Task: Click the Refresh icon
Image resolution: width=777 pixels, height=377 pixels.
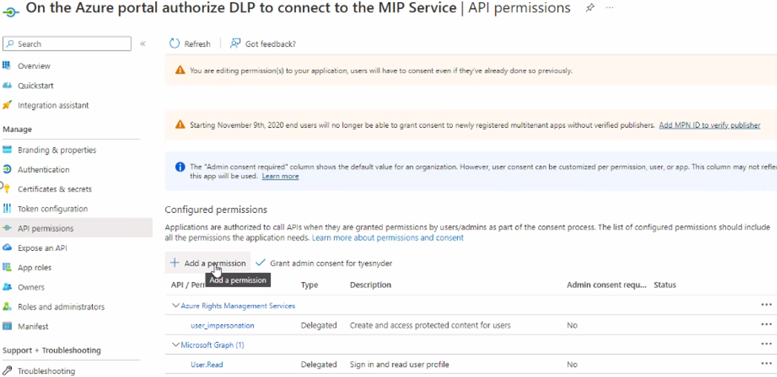Action: point(174,44)
